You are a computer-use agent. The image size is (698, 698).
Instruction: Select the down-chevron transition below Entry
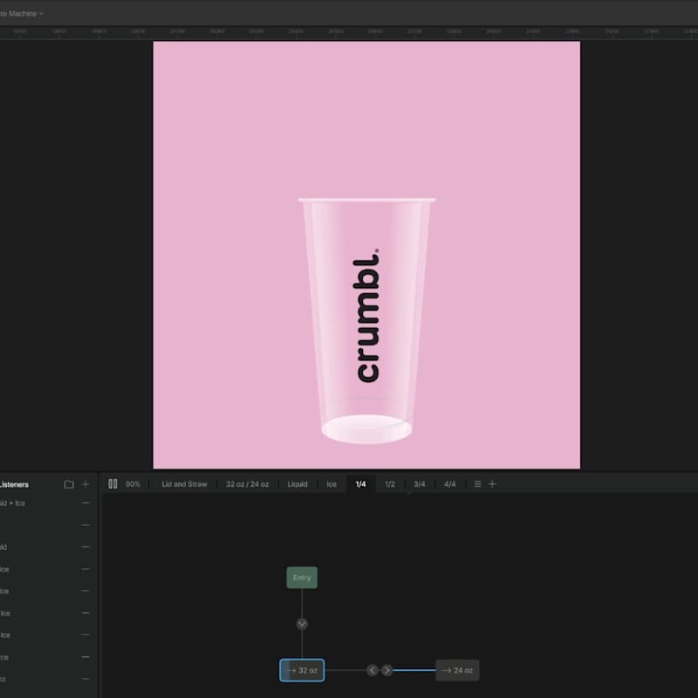(302, 624)
